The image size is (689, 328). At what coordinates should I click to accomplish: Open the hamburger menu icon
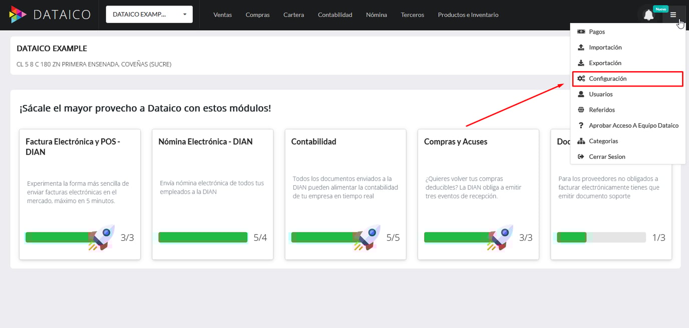(x=673, y=15)
